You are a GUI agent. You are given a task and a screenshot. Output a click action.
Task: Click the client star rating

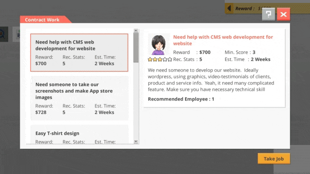160,59
